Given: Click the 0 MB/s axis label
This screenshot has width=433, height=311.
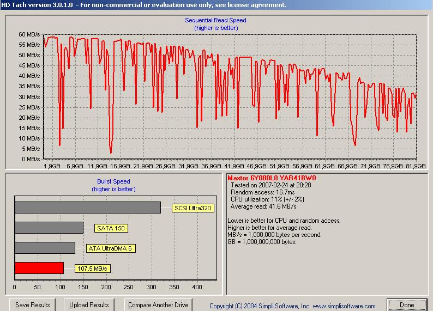Looking at the screenshot, I should (x=31, y=159).
